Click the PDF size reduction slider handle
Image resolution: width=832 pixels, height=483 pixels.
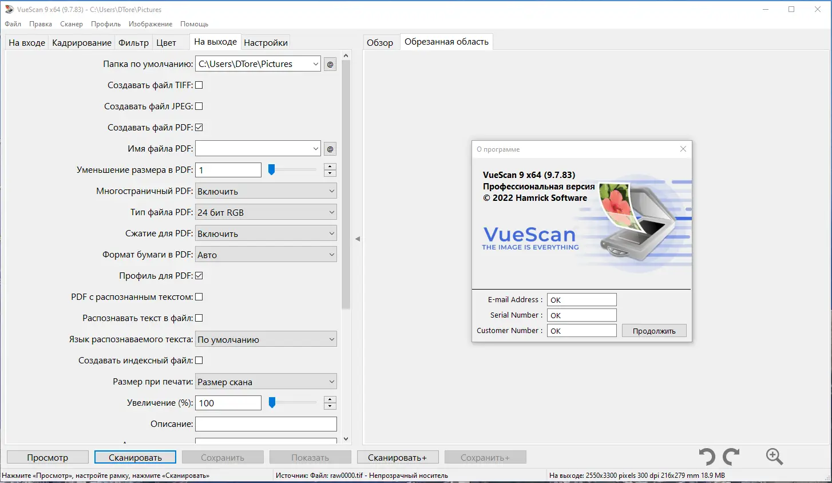point(272,170)
